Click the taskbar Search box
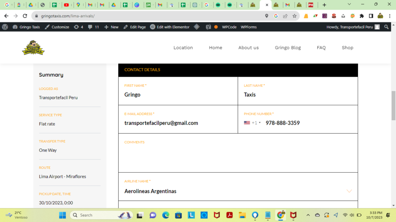The width and height of the screenshot is (396, 222). (x=102, y=215)
